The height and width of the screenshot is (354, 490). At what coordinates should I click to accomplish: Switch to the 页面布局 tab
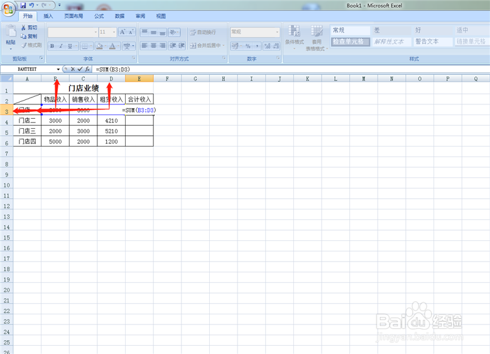coord(73,16)
